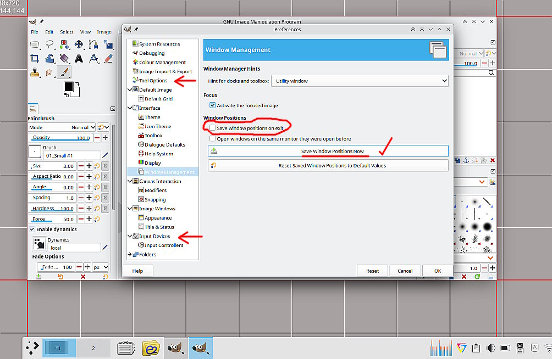Open Paintbrush Mode Normal dropdown
552x359 pixels.
(x=63, y=127)
